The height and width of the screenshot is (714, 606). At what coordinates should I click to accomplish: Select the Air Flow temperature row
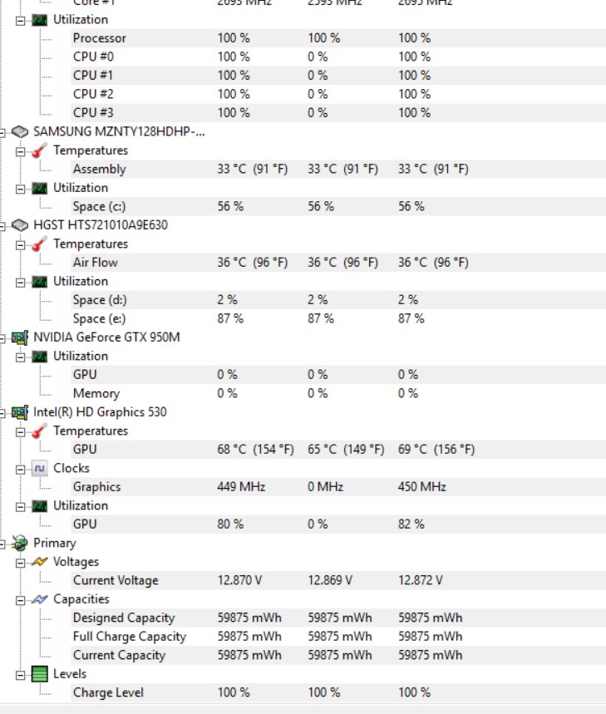(95, 263)
